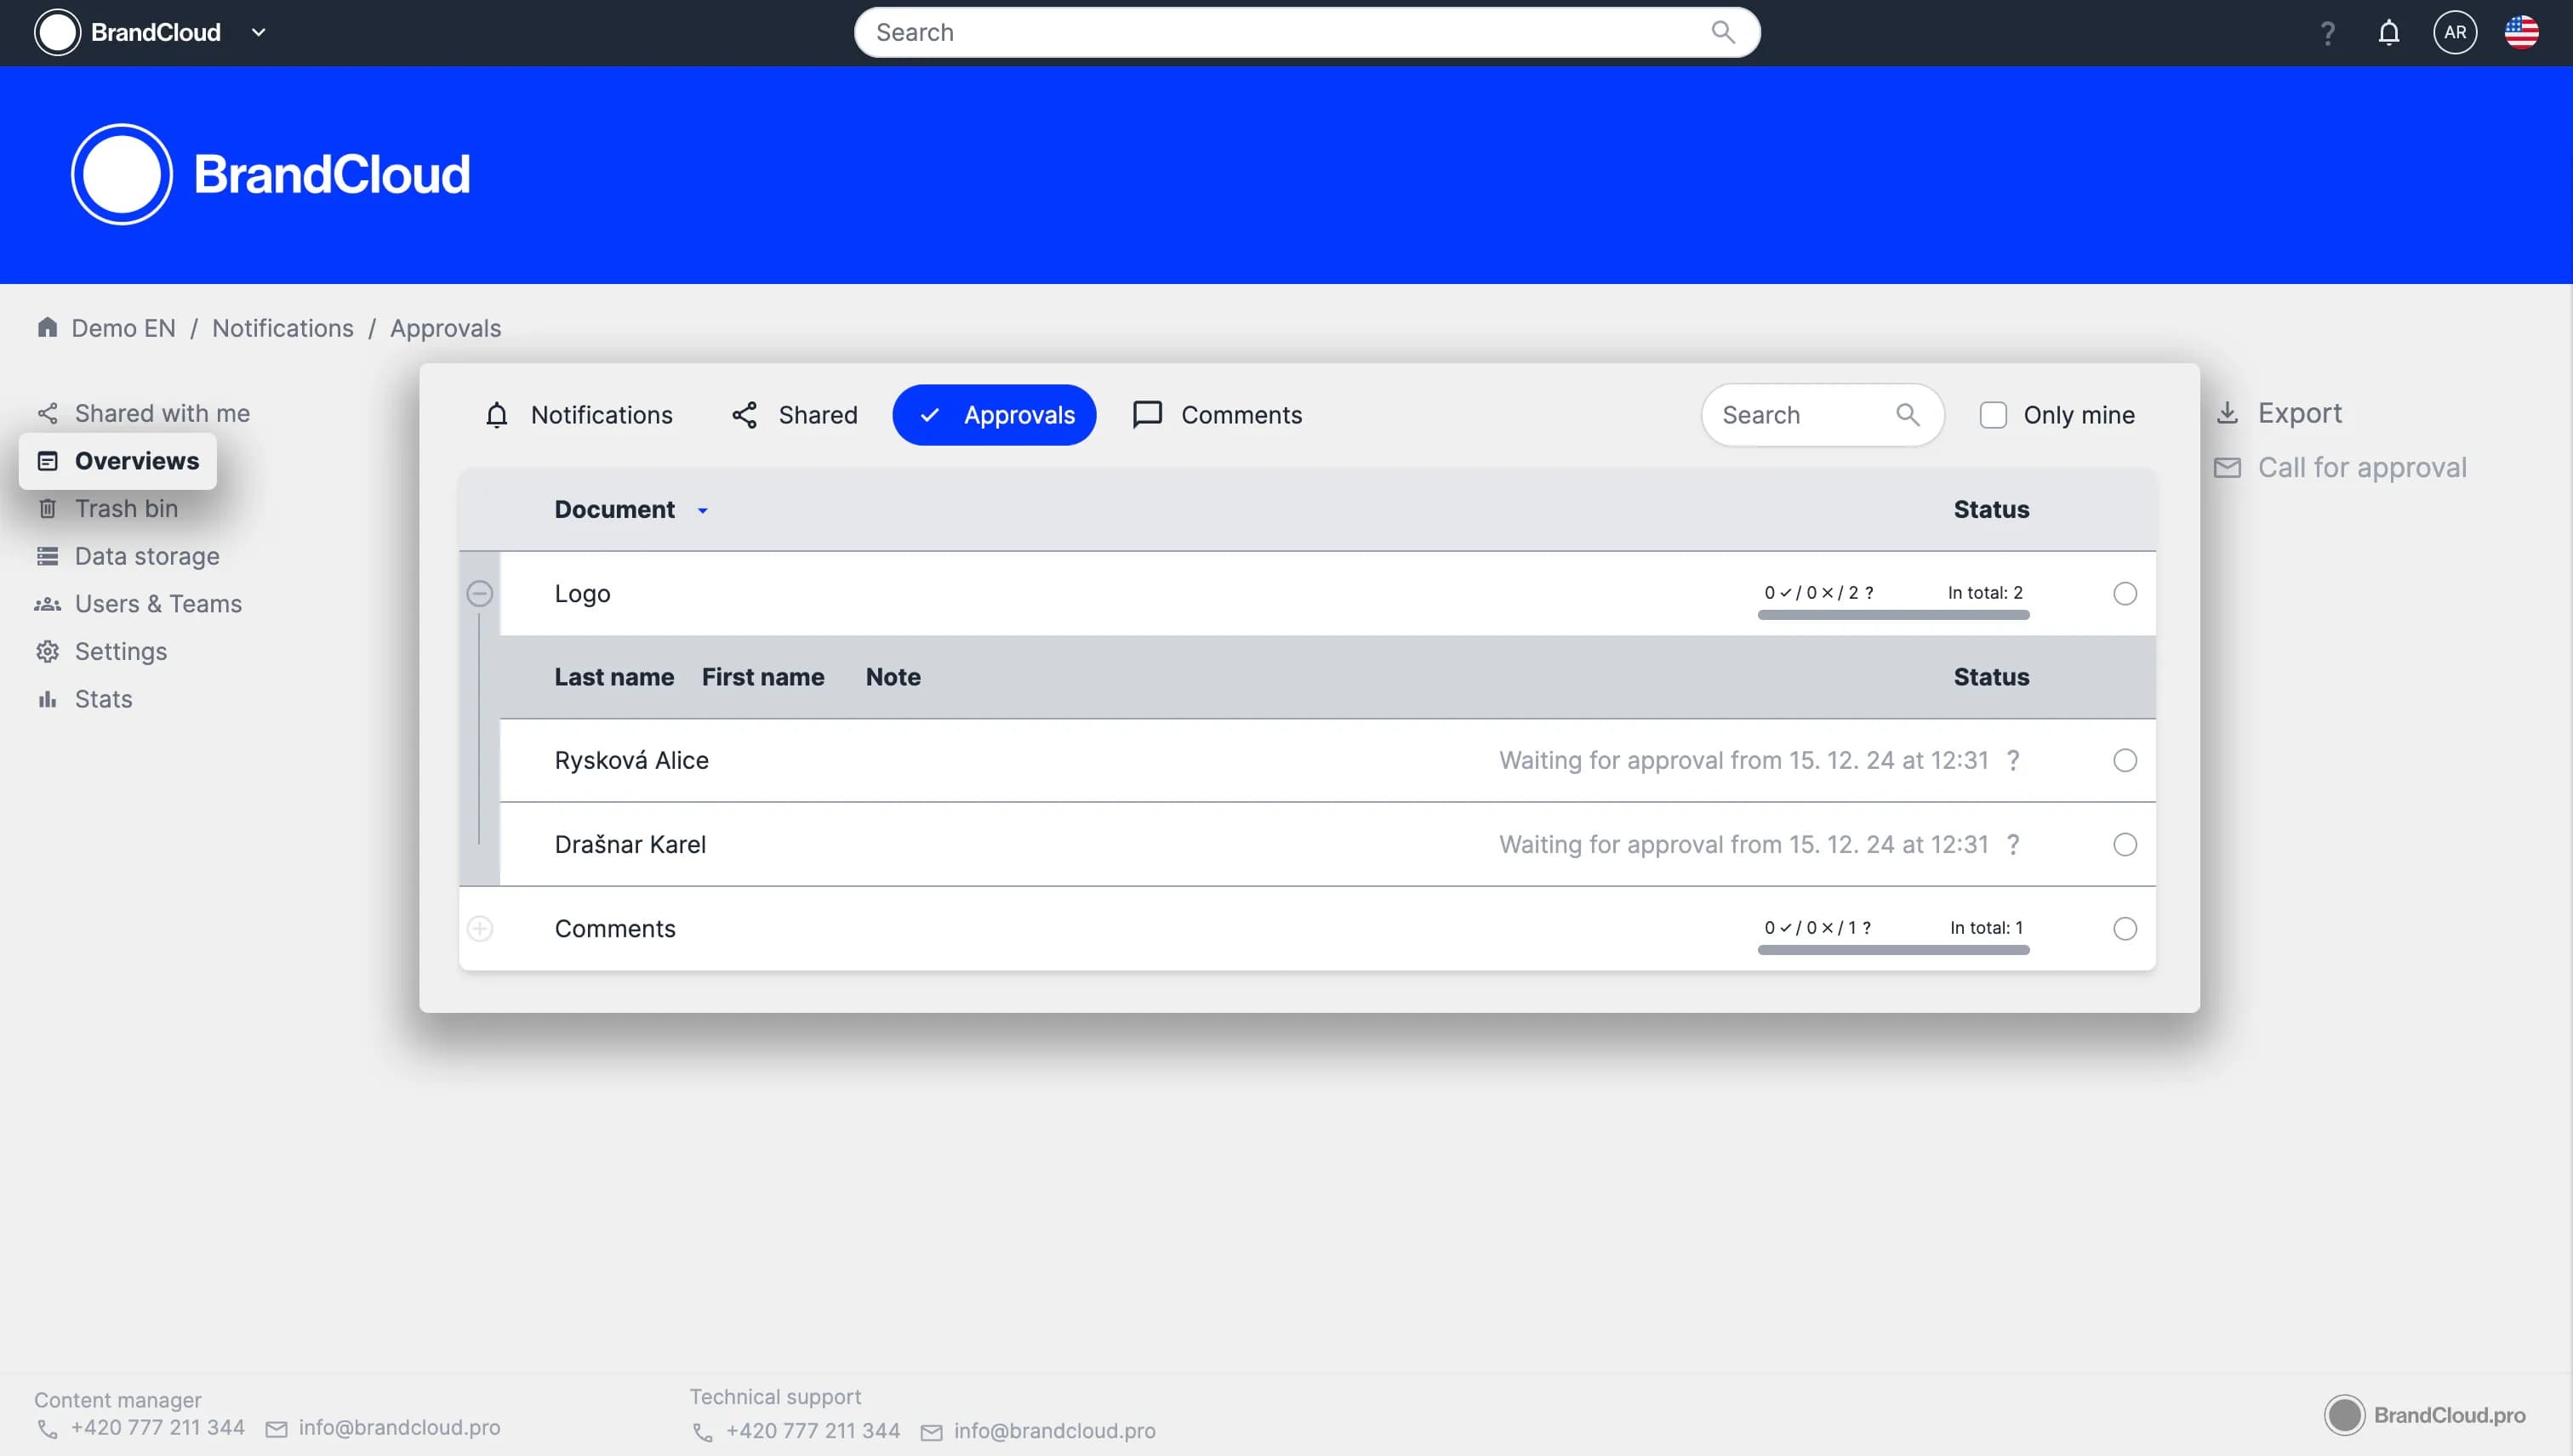Click the Export download icon
The image size is (2573, 1456).
[2227, 413]
